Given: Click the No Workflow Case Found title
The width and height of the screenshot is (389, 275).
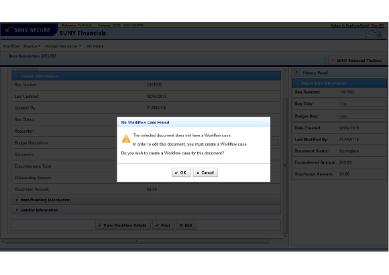Looking at the screenshot, I should tap(145, 122).
